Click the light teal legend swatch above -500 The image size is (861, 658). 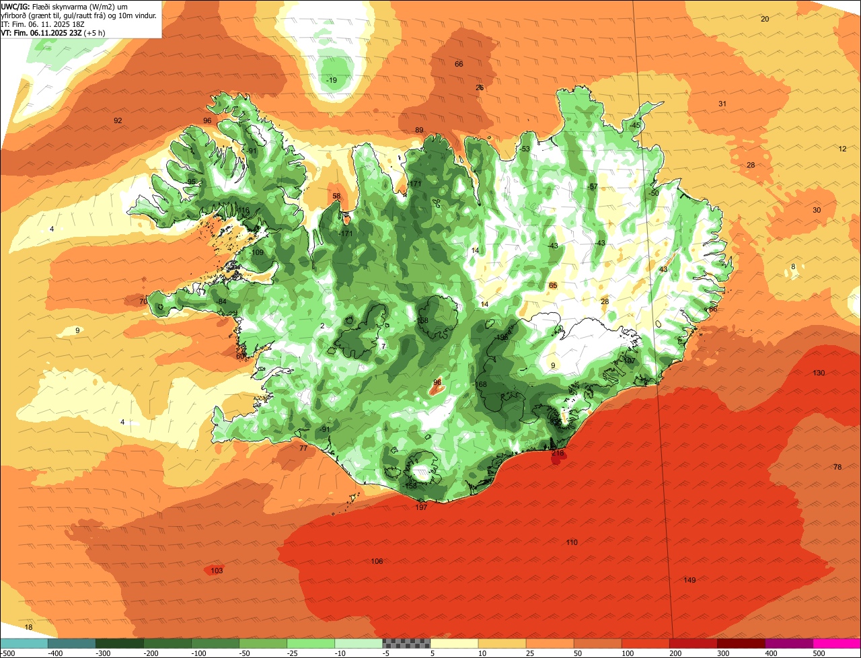[x=24, y=643]
